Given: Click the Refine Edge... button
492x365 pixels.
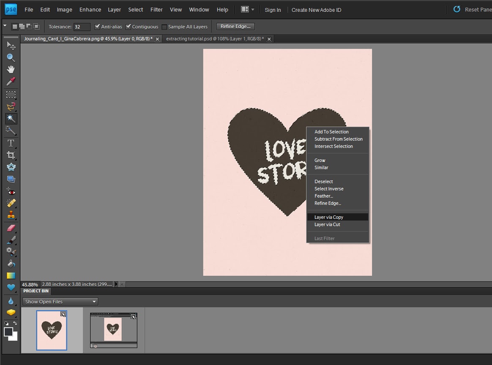Looking at the screenshot, I should pyautogui.click(x=235, y=26).
